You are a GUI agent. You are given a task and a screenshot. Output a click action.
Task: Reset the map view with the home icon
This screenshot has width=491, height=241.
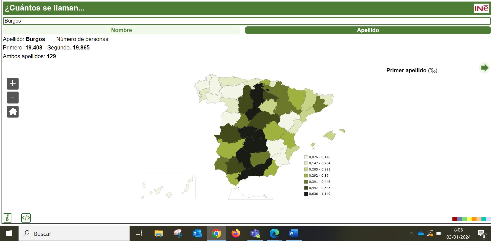[12, 112]
